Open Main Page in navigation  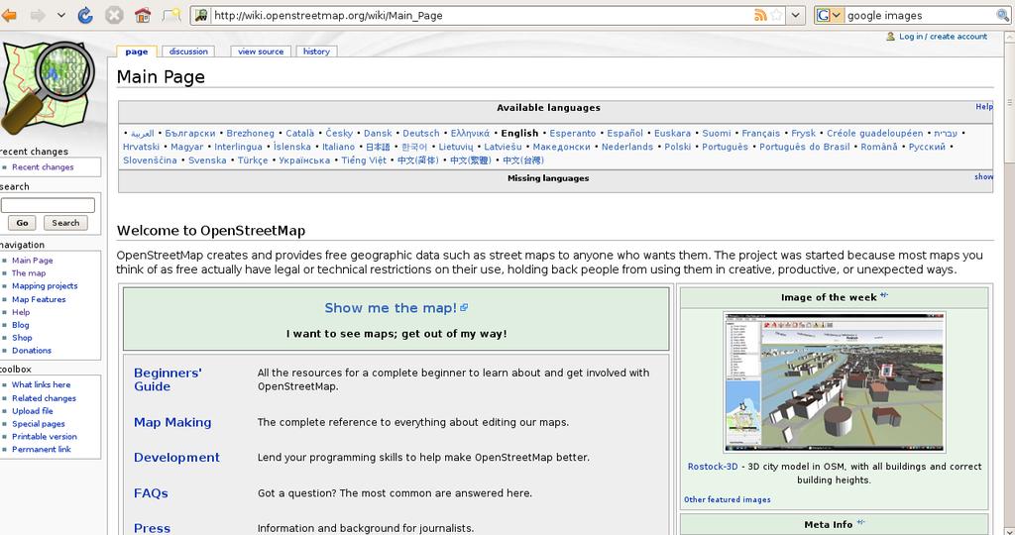tap(33, 260)
